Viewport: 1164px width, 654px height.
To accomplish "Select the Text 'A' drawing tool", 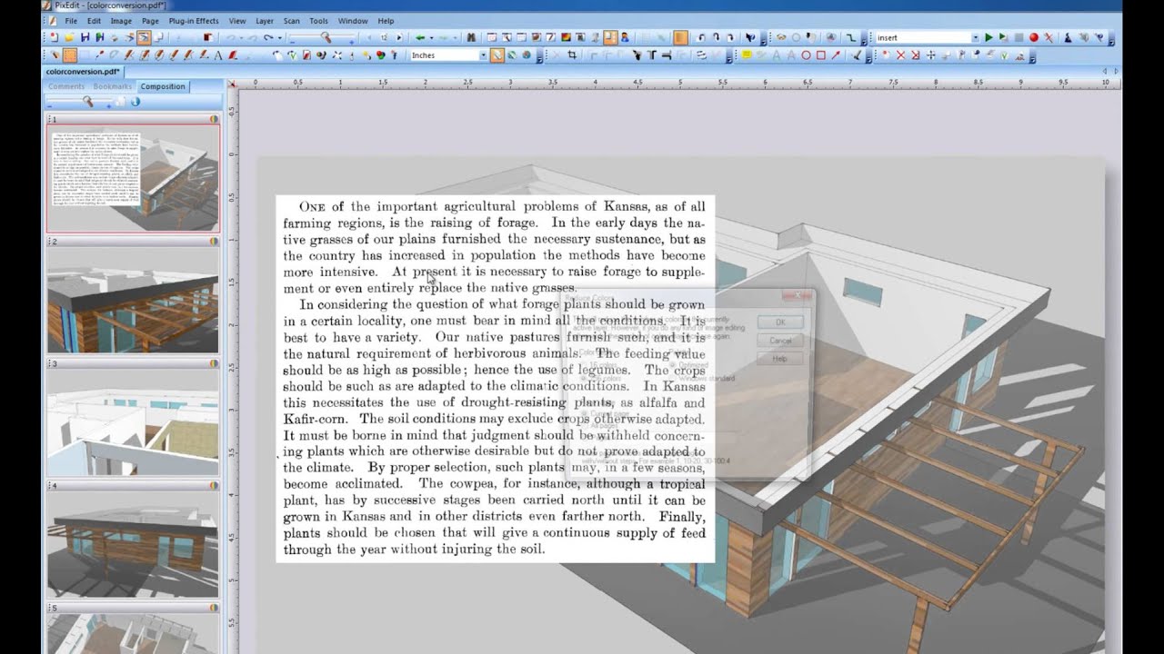I will pos(218,55).
